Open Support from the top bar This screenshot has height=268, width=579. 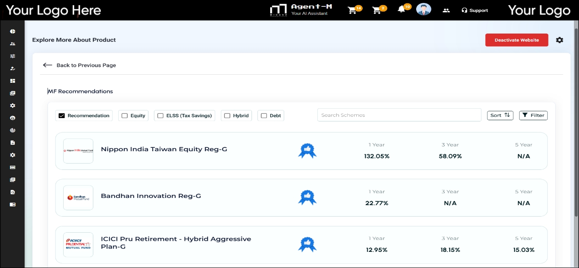[x=475, y=10]
